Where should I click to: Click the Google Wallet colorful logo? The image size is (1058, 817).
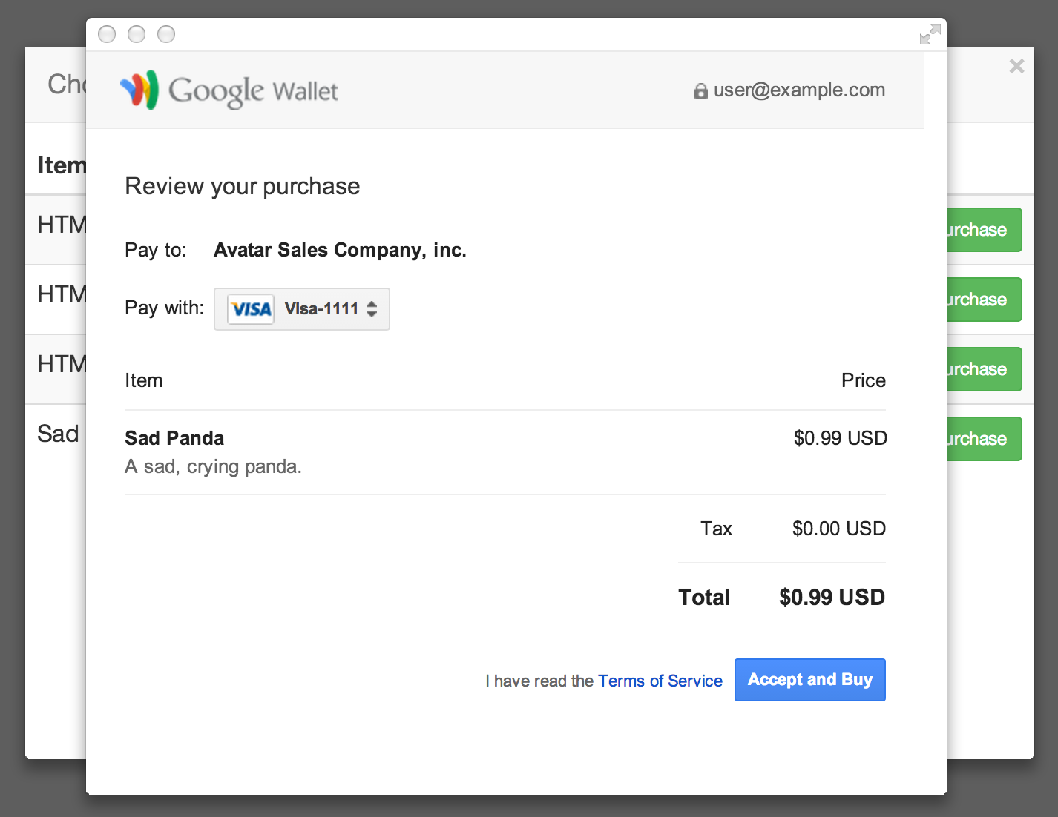[139, 90]
